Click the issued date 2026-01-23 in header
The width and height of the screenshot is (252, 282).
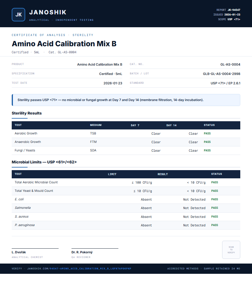tap(232, 15)
